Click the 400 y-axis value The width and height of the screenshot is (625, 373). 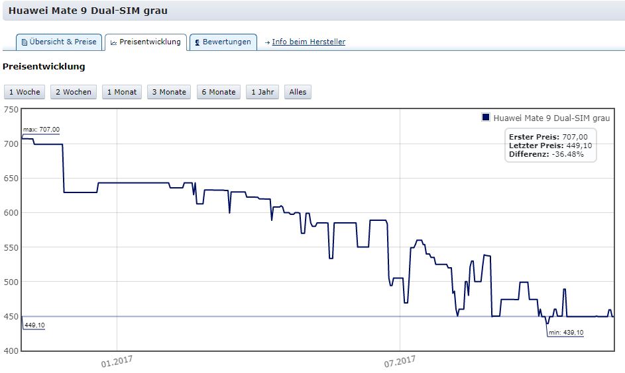(11, 351)
